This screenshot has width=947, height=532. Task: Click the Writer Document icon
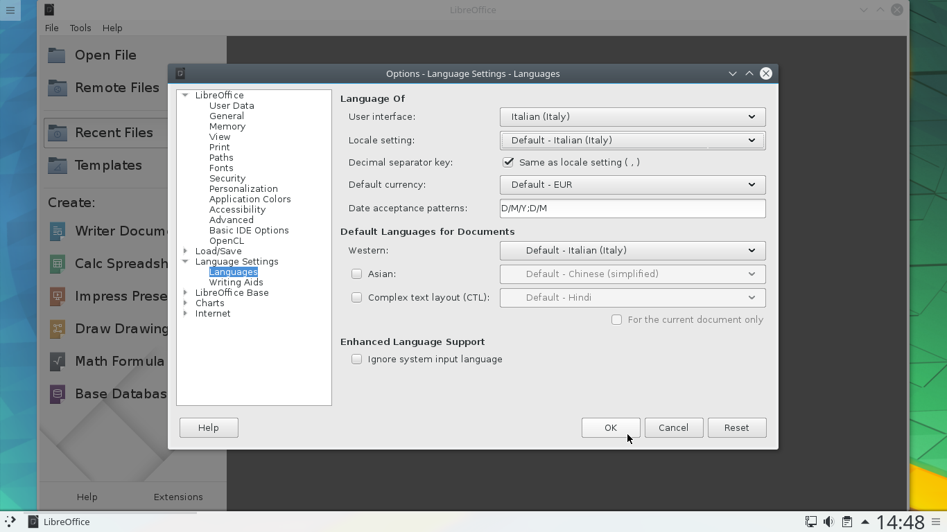pyautogui.click(x=58, y=231)
